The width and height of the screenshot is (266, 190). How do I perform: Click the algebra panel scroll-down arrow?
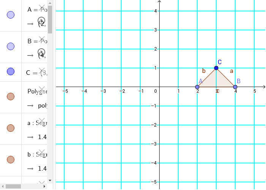click(50, 180)
